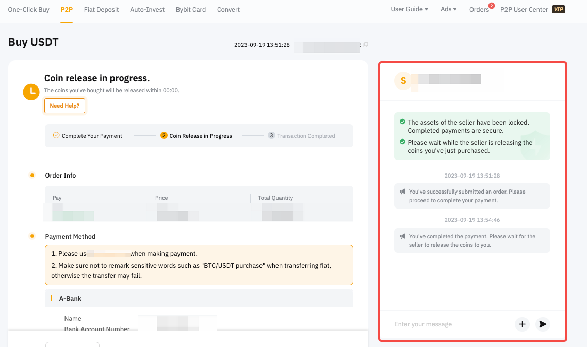Image resolution: width=587 pixels, height=347 pixels.
Task: Click the copy order number icon
Action: click(x=365, y=45)
